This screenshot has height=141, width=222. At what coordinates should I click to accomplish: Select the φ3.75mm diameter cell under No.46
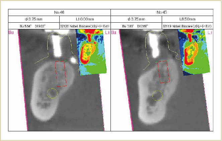34,19
